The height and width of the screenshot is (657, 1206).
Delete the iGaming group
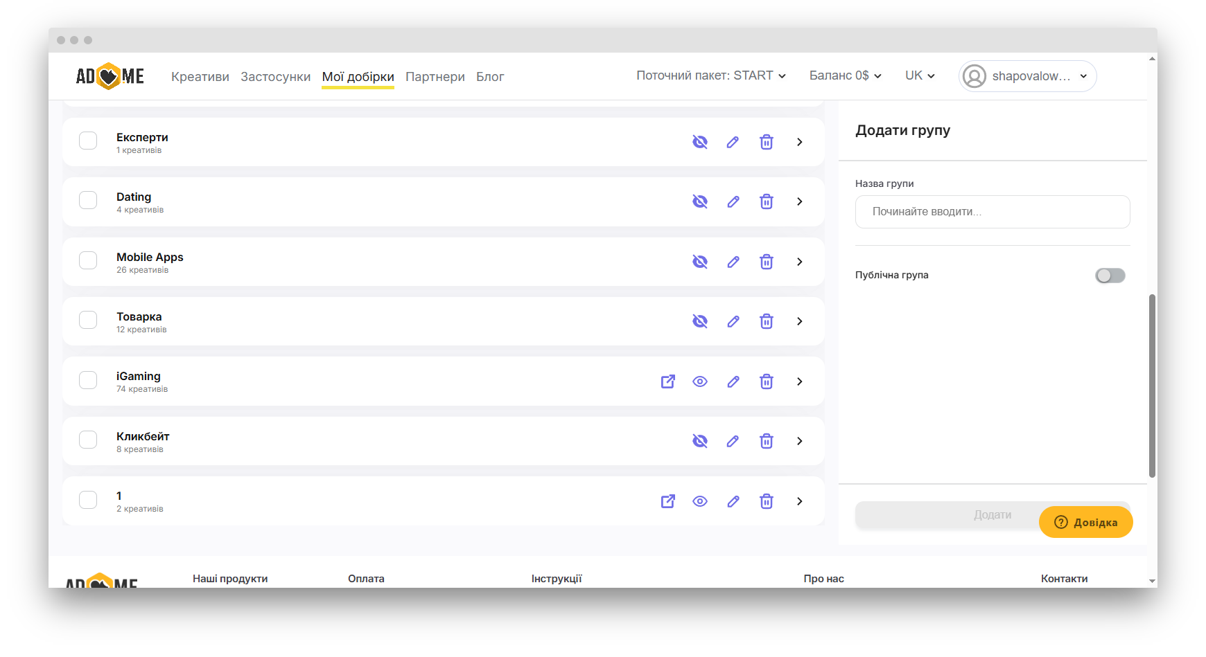(x=766, y=381)
